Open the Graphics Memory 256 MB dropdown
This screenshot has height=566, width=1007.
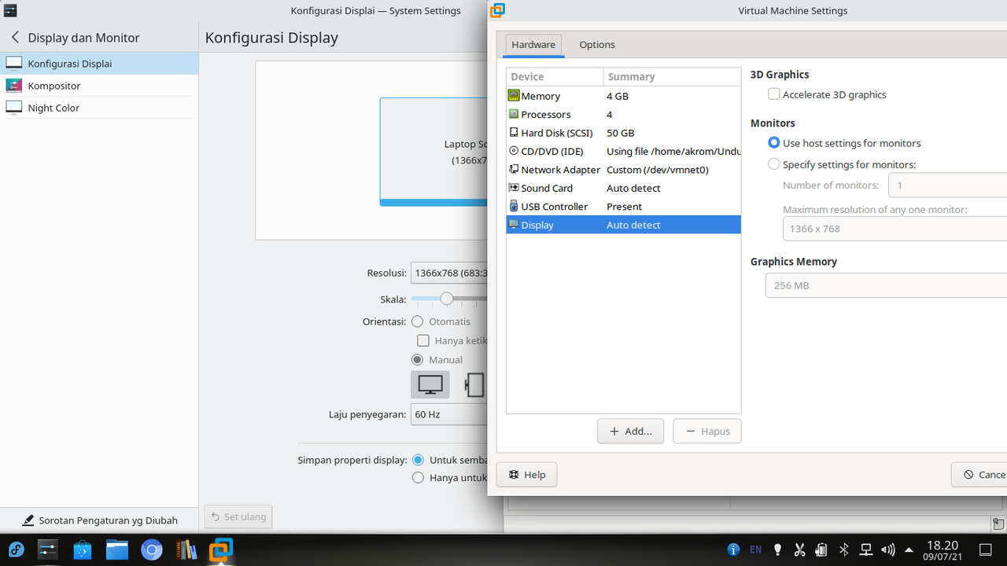[886, 285]
